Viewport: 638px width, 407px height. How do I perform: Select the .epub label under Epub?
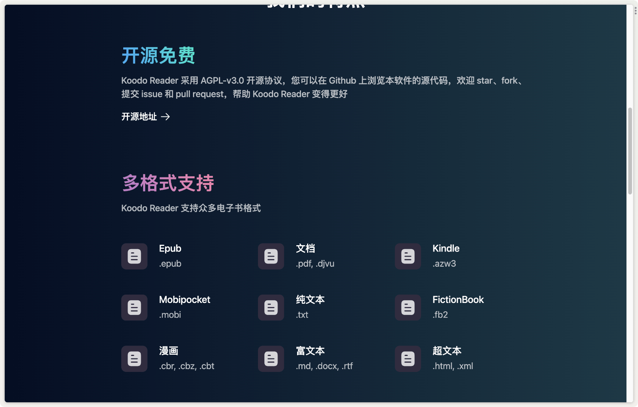[170, 263]
